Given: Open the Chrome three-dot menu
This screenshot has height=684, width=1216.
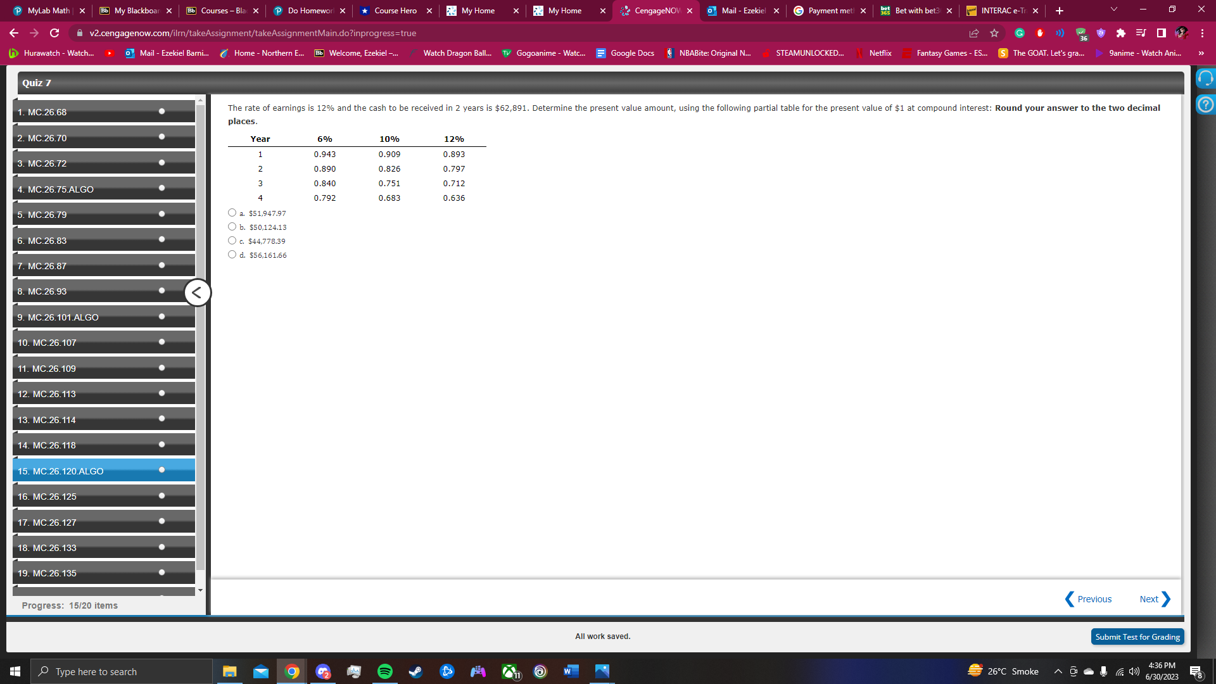Looking at the screenshot, I should (1201, 33).
